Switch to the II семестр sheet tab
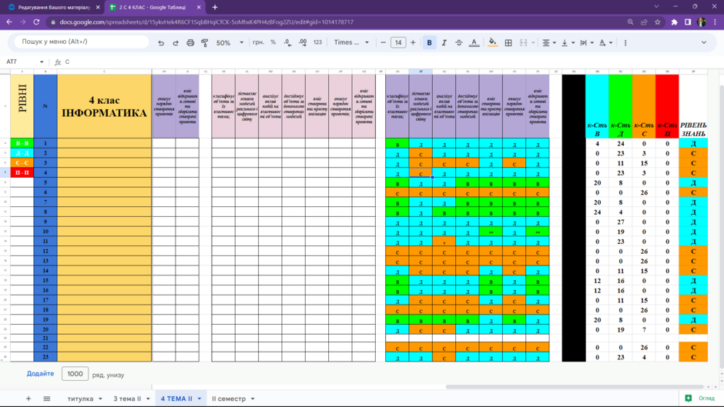The width and height of the screenshot is (724, 407). click(229, 399)
